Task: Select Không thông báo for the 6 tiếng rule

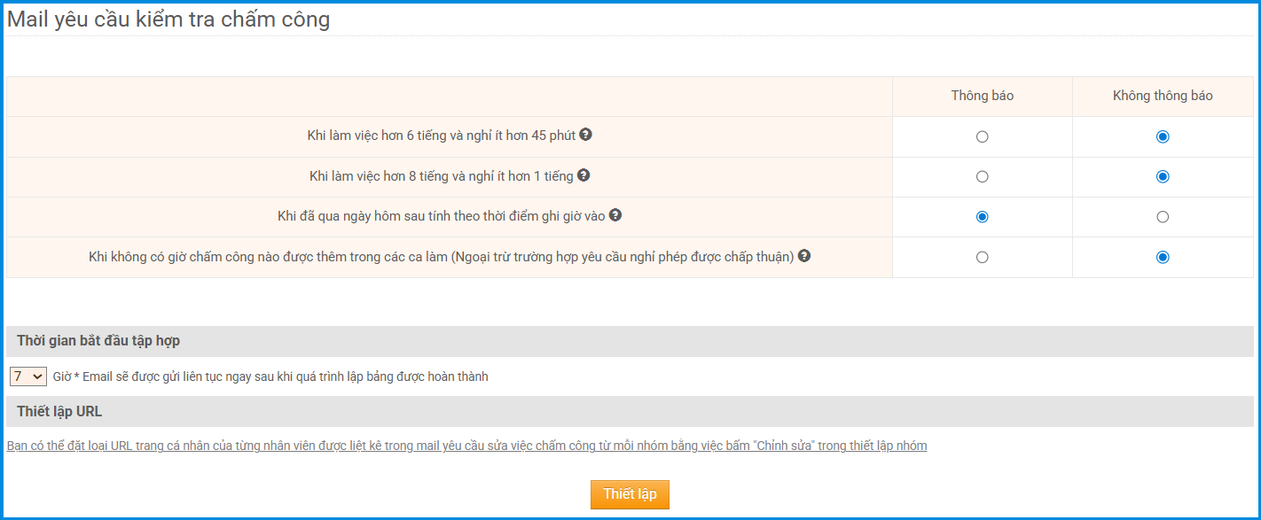Action: (x=1163, y=136)
